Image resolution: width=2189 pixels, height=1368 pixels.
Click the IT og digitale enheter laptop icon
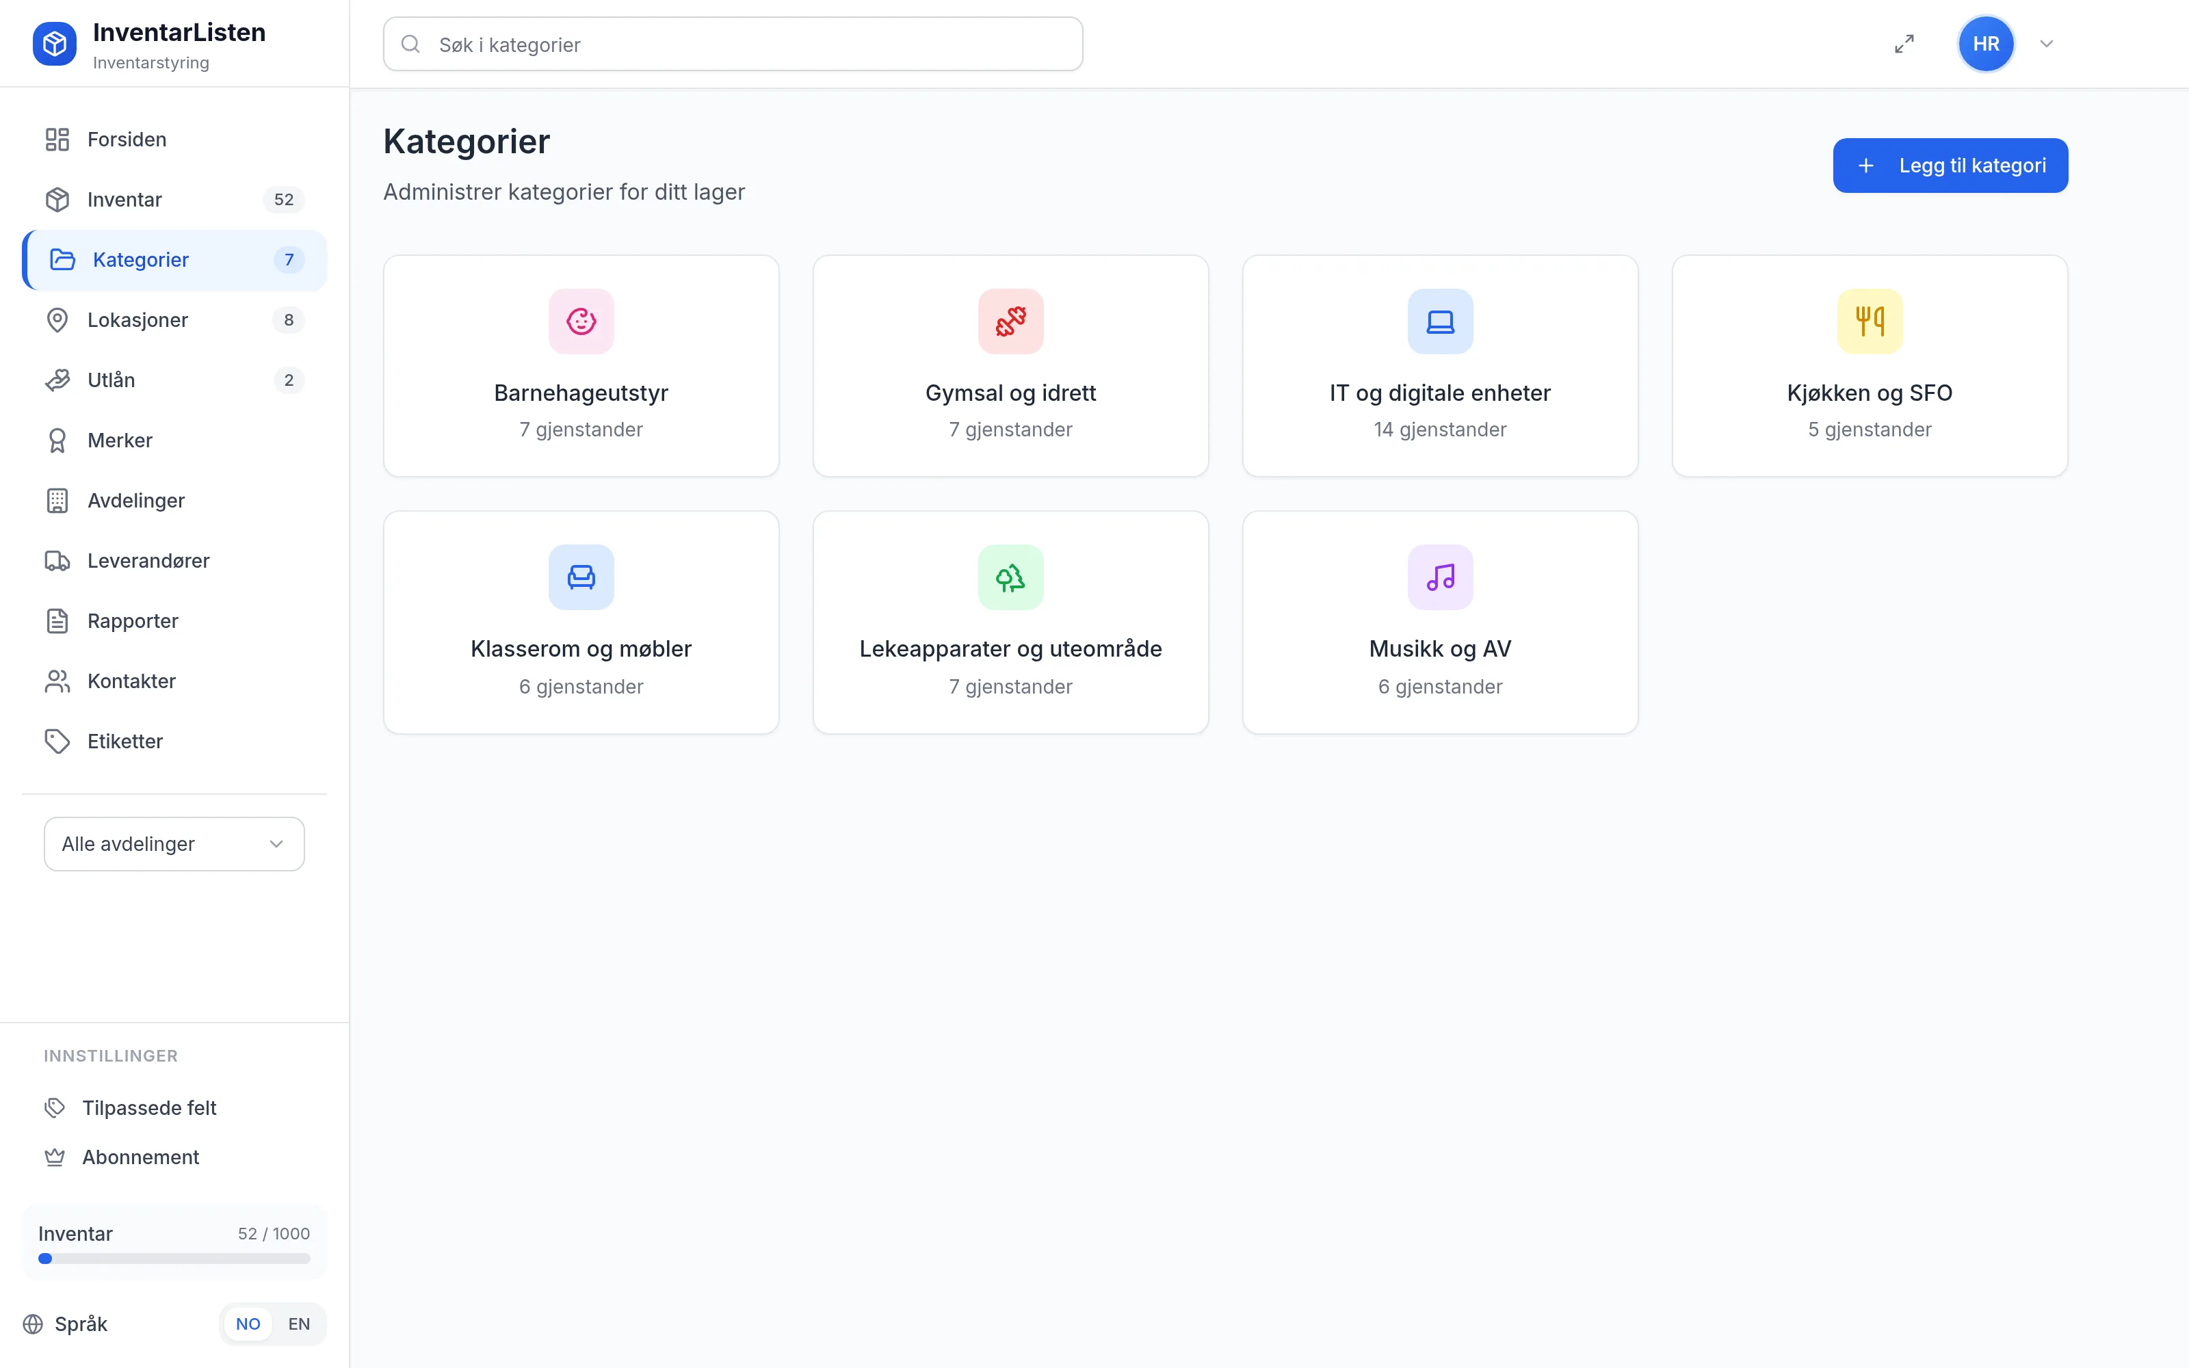coord(1440,321)
